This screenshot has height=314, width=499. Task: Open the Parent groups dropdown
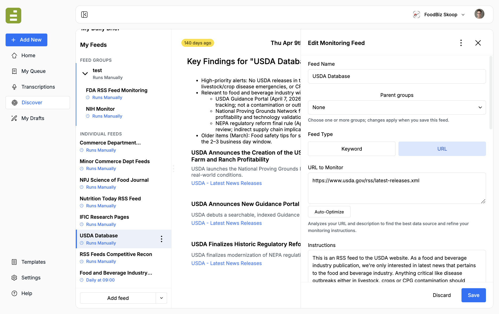coord(397,108)
